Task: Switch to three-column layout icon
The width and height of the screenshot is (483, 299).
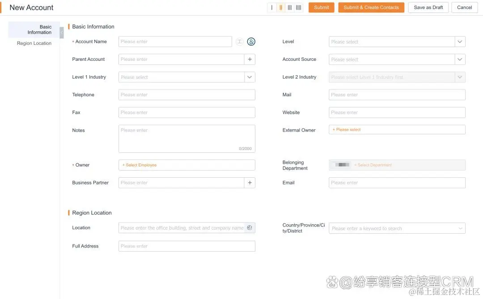Action: [289, 8]
